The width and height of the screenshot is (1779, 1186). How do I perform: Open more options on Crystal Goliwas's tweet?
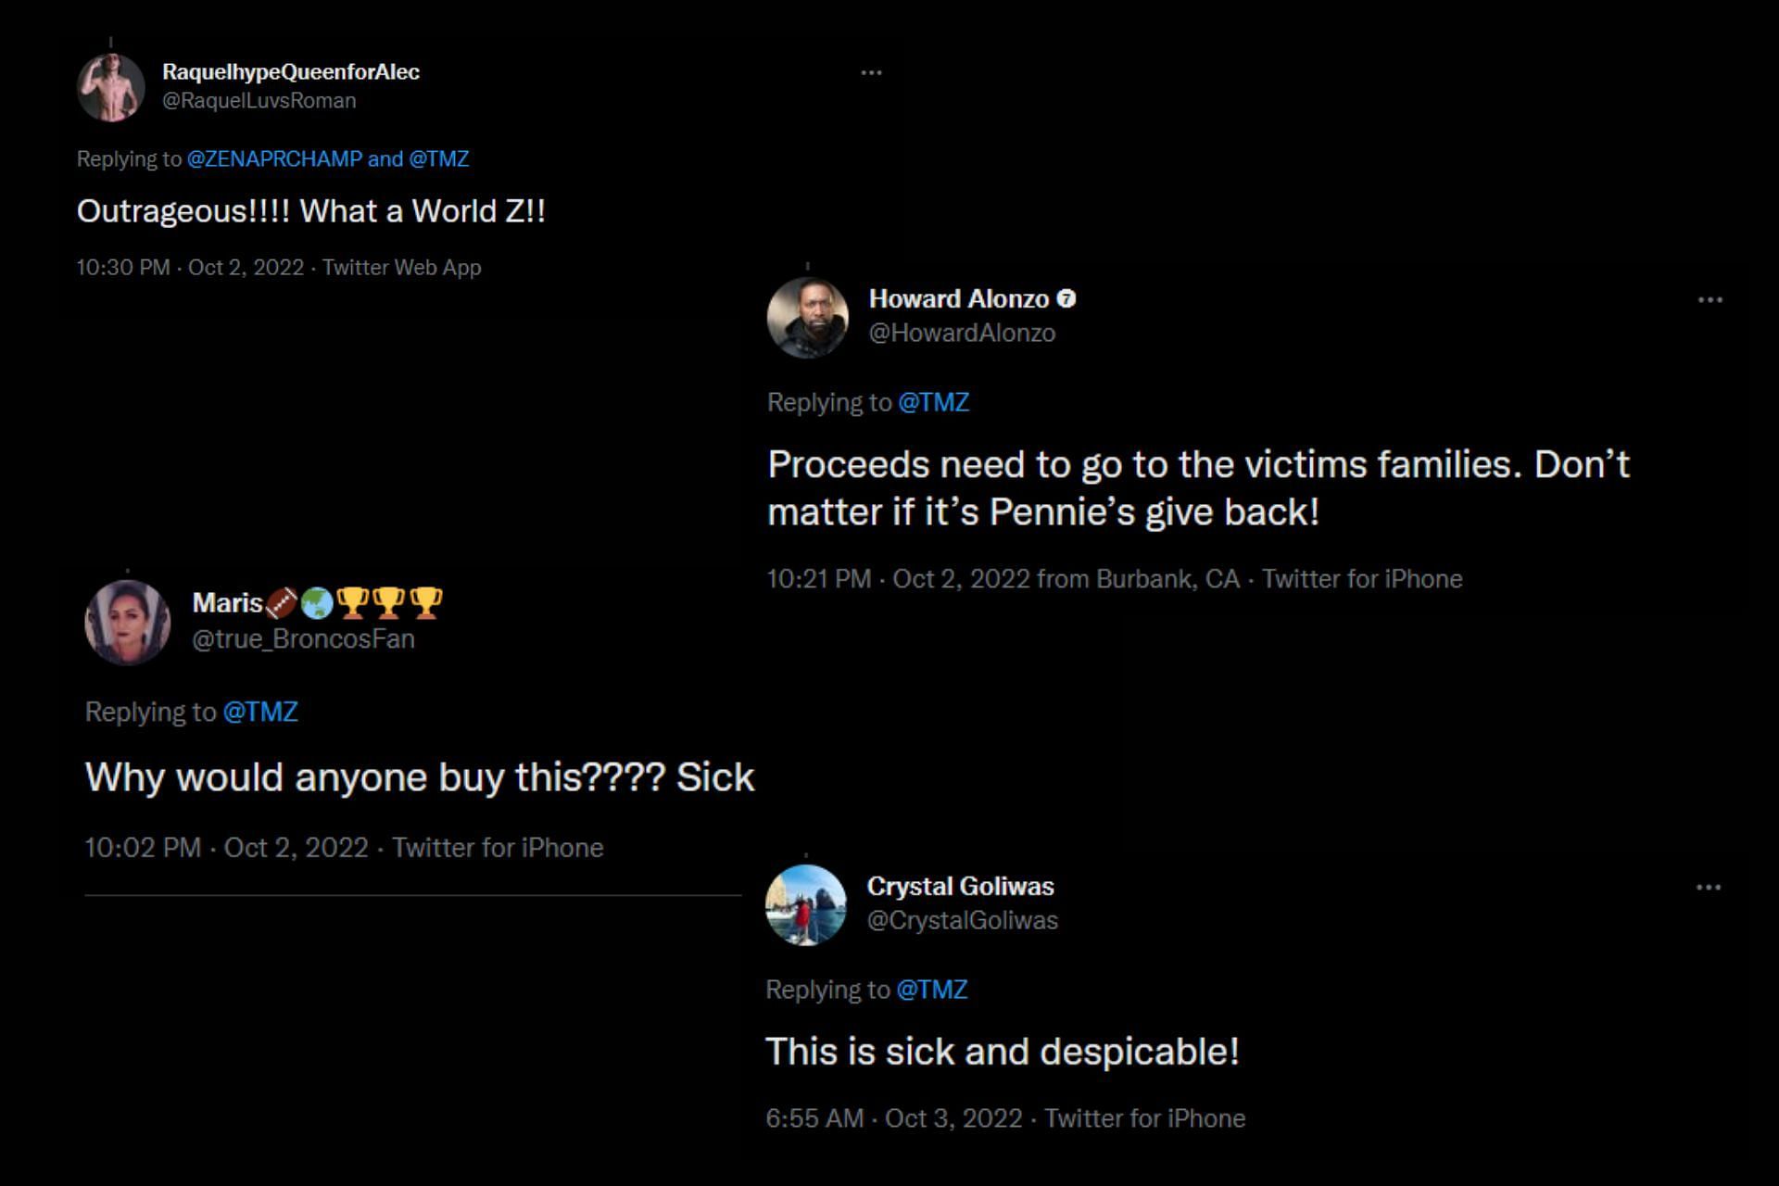tap(1708, 888)
